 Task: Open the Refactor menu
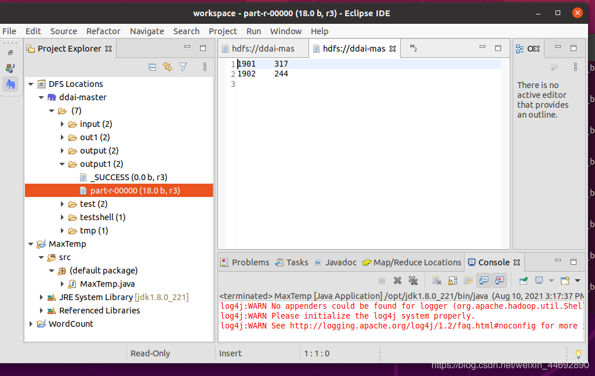click(x=103, y=31)
